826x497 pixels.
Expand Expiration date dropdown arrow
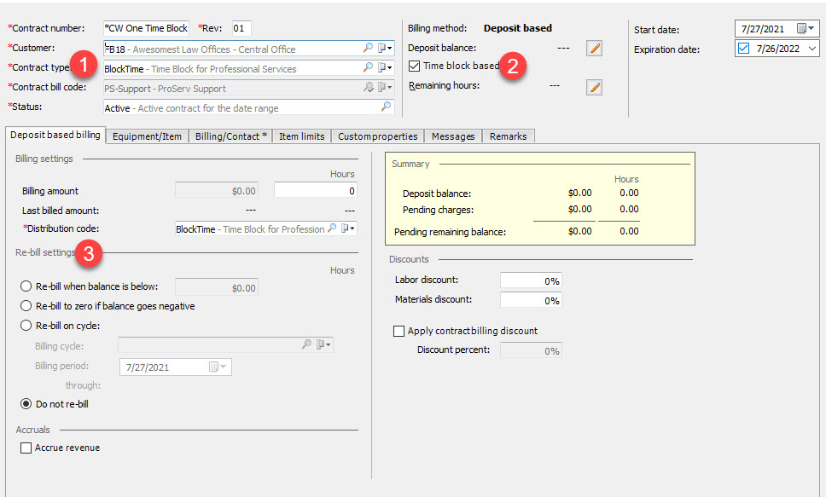(812, 49)
